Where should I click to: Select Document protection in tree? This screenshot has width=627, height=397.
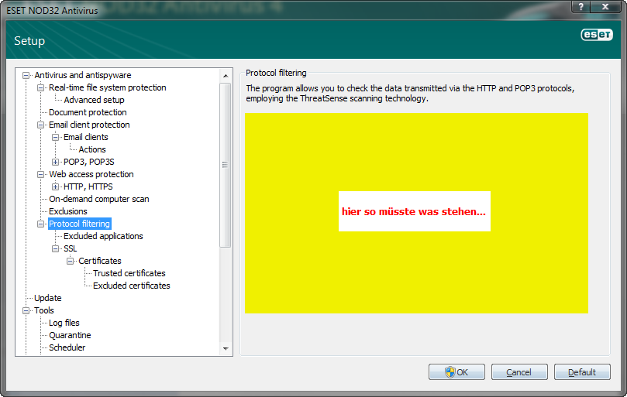pos(88,112)
